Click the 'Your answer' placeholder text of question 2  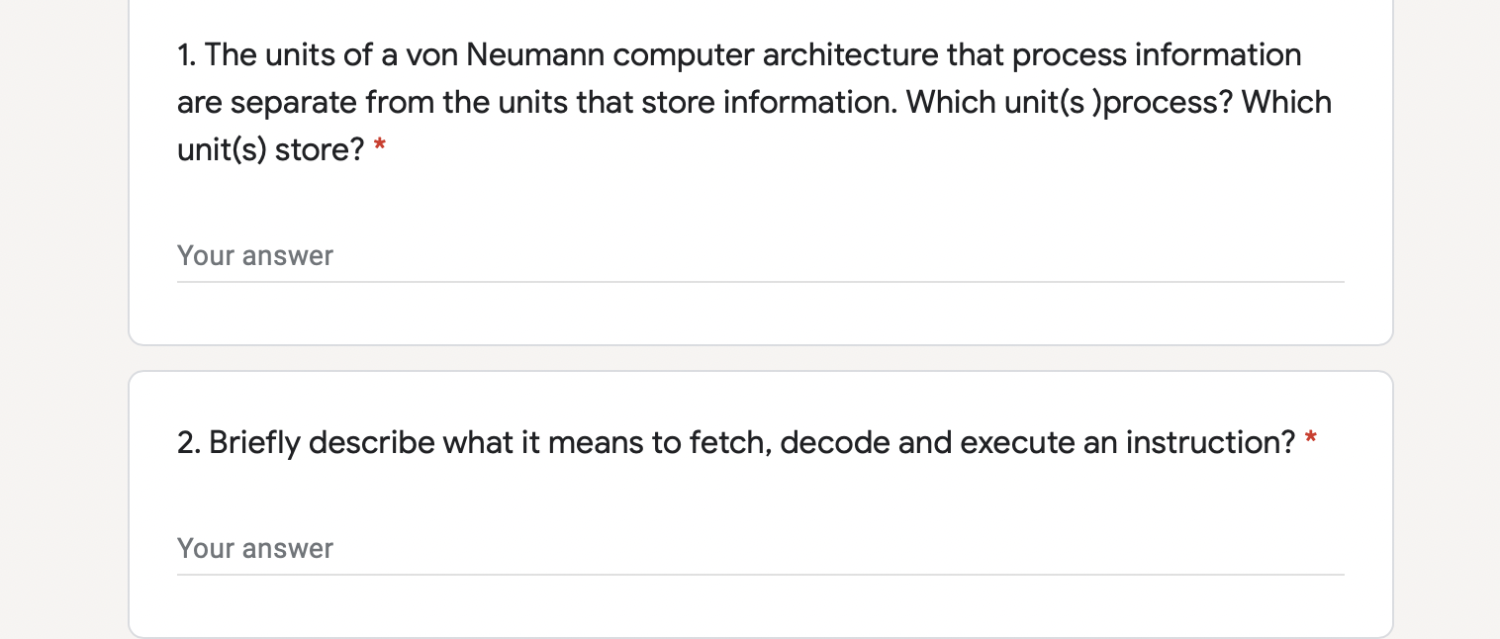254,548
